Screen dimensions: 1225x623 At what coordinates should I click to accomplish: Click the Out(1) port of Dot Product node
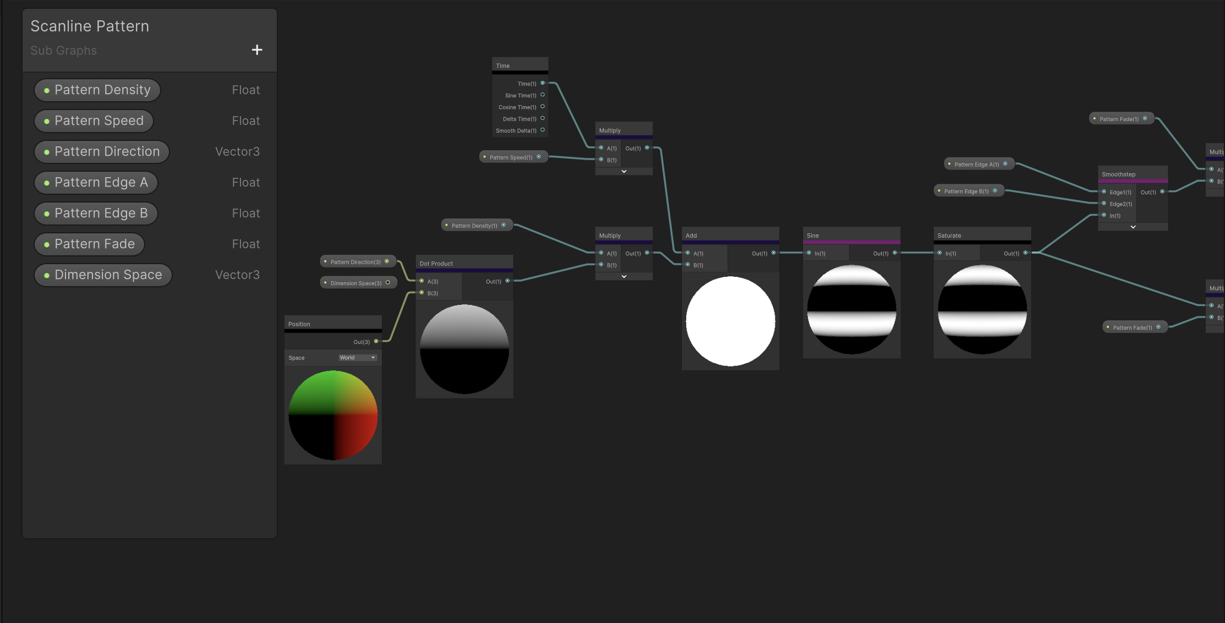[506, 281]
